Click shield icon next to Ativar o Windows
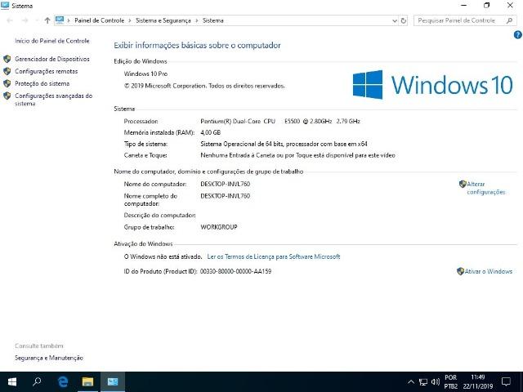 460,271
